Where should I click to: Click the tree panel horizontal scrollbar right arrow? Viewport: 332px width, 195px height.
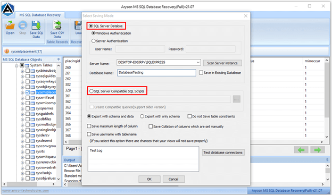pyautogui.click(x=54, y=184)
